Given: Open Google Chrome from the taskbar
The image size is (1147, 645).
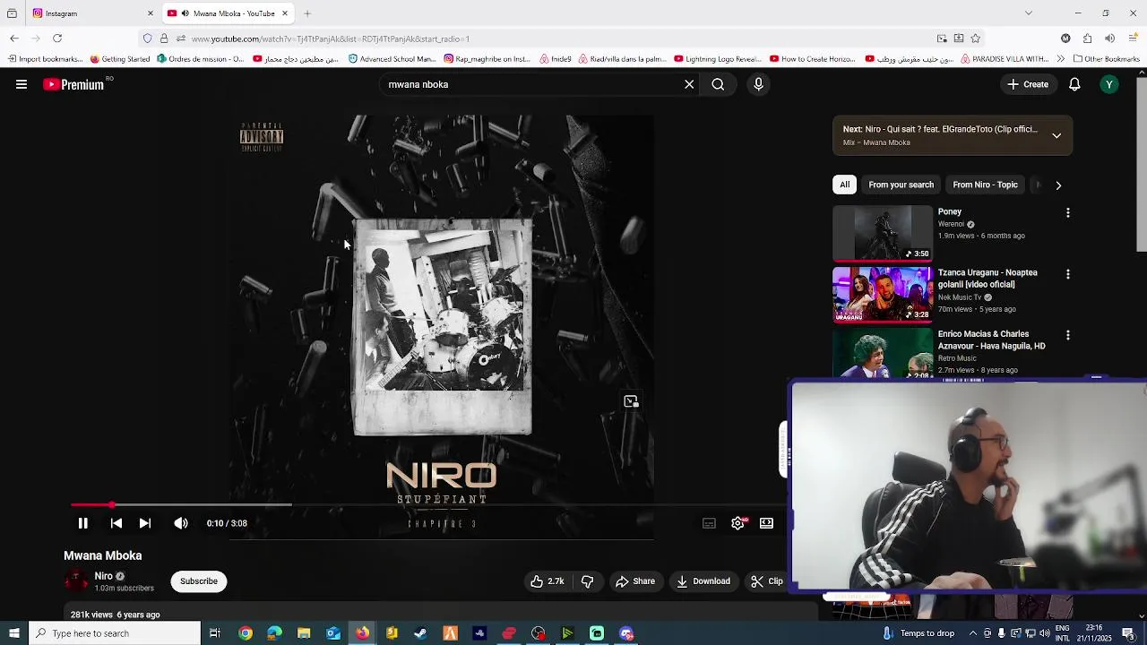Looking at the screenshot, I should [x=245, y=633].
